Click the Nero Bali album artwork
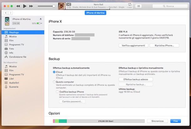This screenshot has width=191, height=129. coord(62,6)
